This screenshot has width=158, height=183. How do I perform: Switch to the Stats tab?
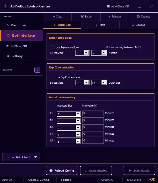pyautogui.click(x=57, y=17)
